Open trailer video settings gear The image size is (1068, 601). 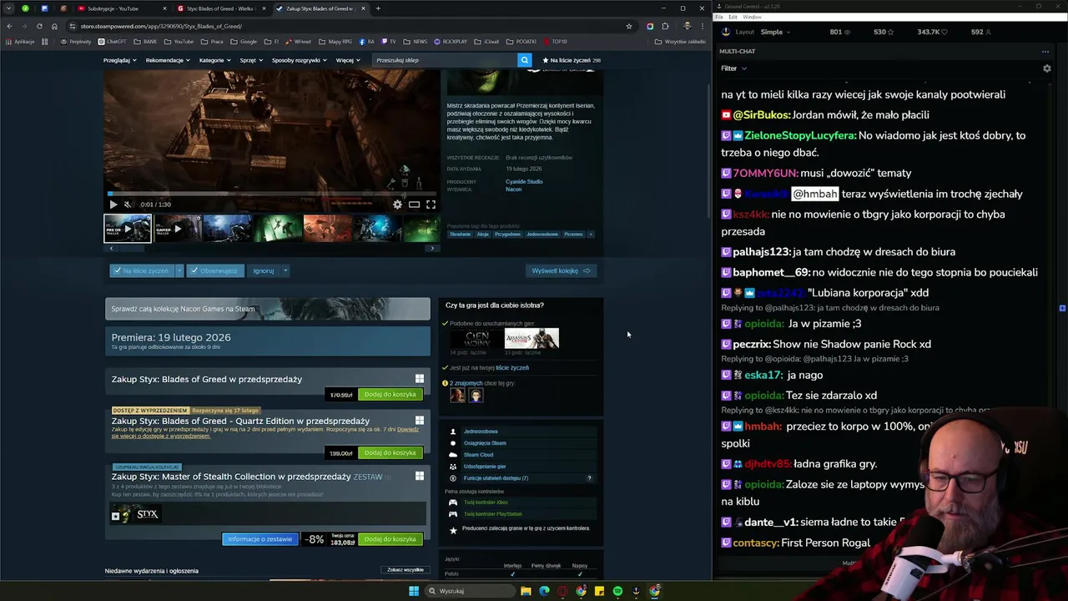(x=397, y=205)
